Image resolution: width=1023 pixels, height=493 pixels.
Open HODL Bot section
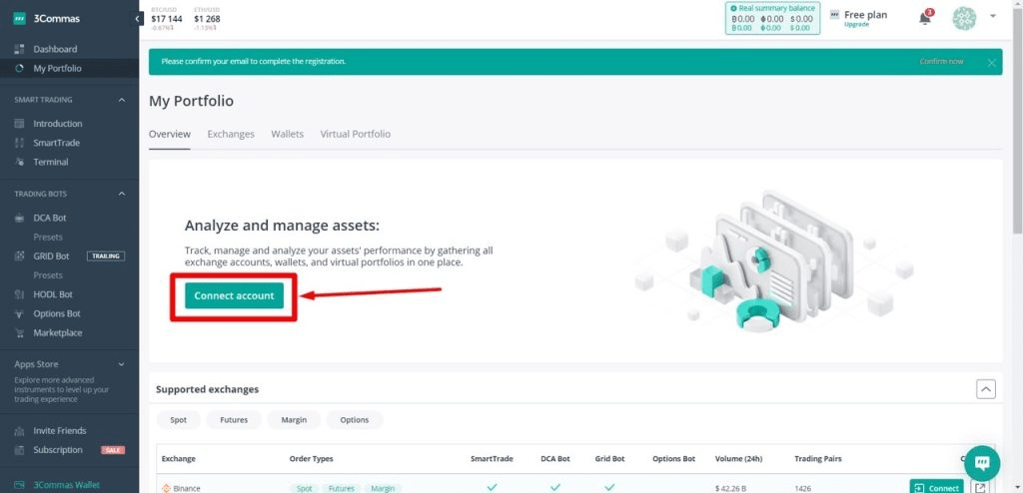click(53, 294)
